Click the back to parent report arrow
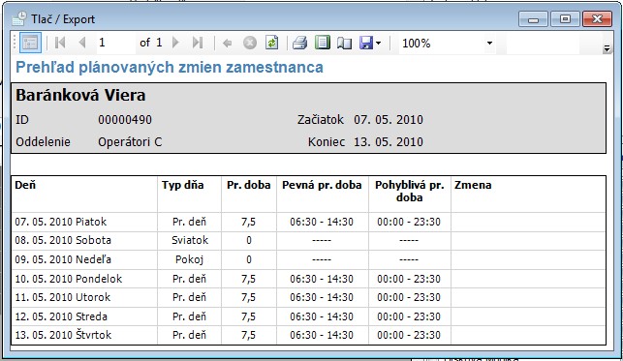Viewport: 623px width, 361px height. pos(228,43)
